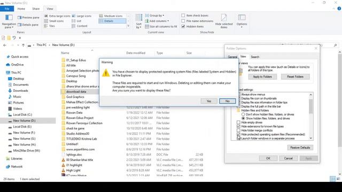The width and height of the screenshot is (342, 192).
Task: Select the 01 highlight VLC file
Action: pyautogui.click(x=74, y=165)
